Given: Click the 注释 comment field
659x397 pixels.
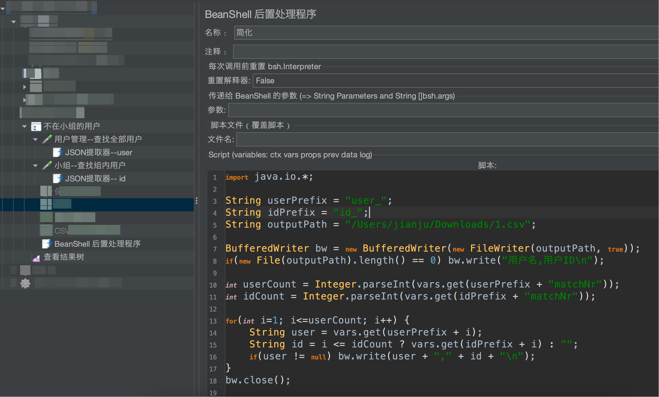Looking at the screenshot, I should (x=446, y=52).
